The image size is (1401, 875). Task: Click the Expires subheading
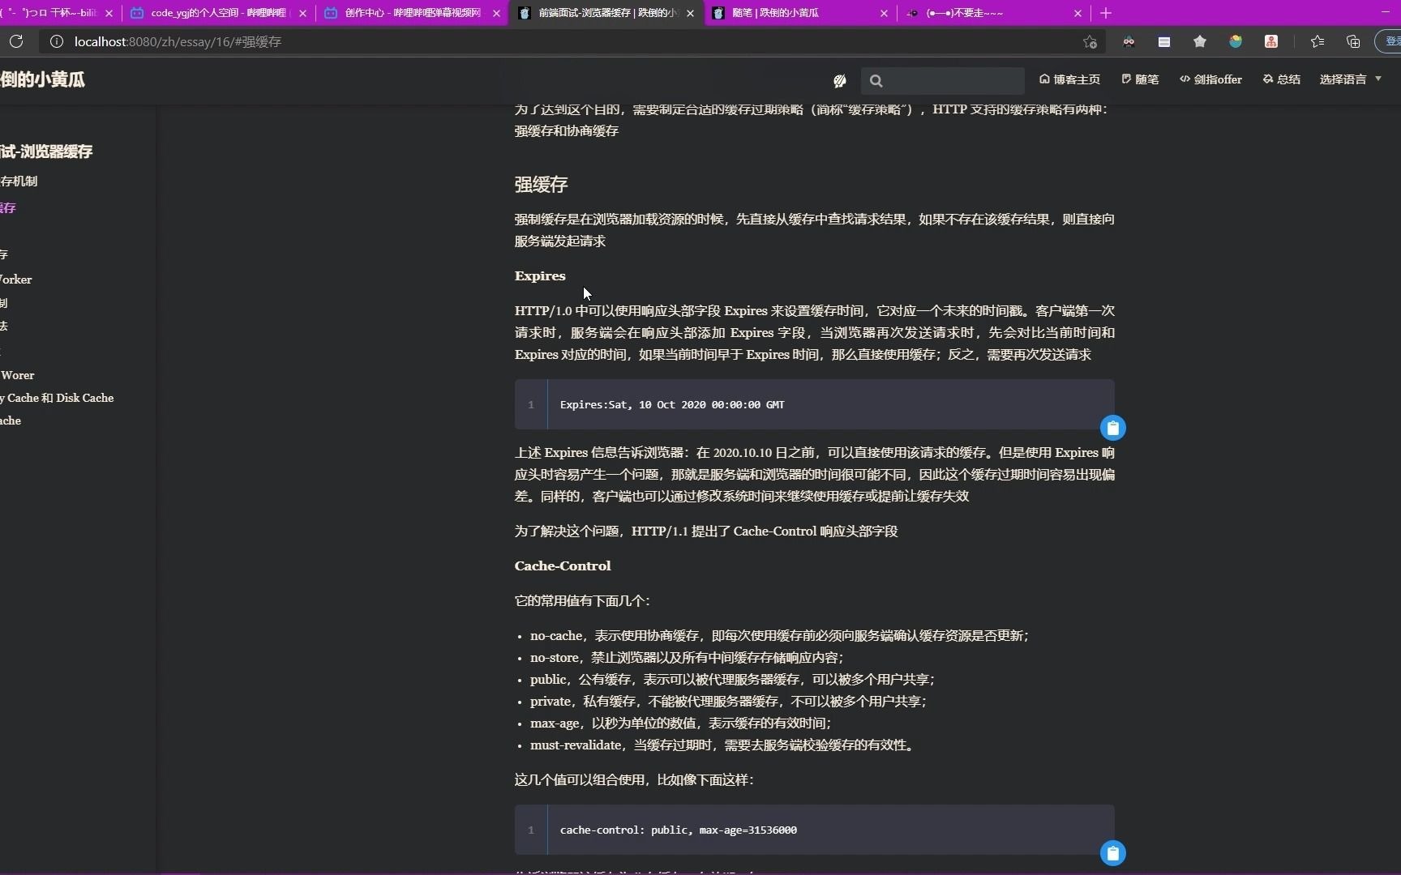pyautogui.click(x=540, y=276)
